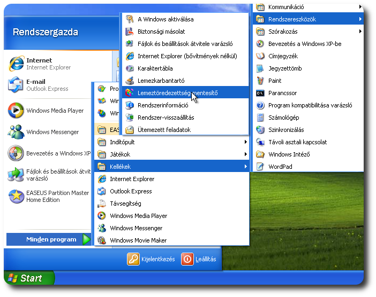Click the Rendszerinformáció icon

coord(130,105)
